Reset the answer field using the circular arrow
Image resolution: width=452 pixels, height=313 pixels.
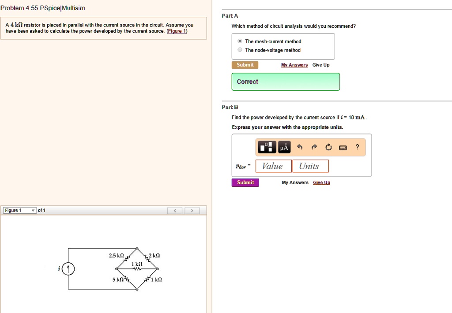pyautogui.click(x=328, y=147)
